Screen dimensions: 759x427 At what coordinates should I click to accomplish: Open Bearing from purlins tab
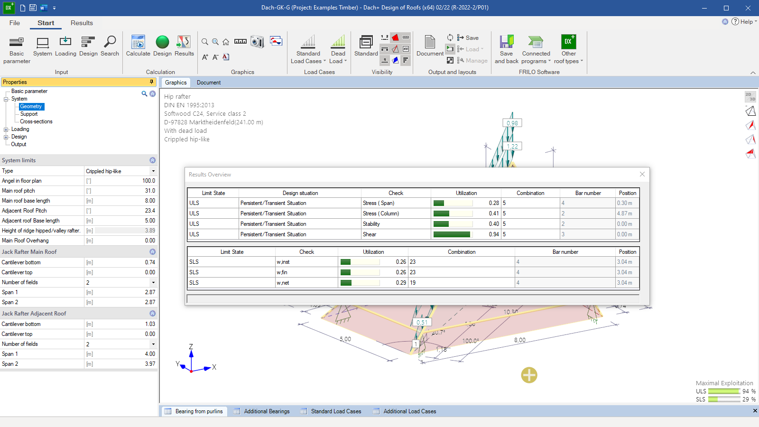point(194,411)
